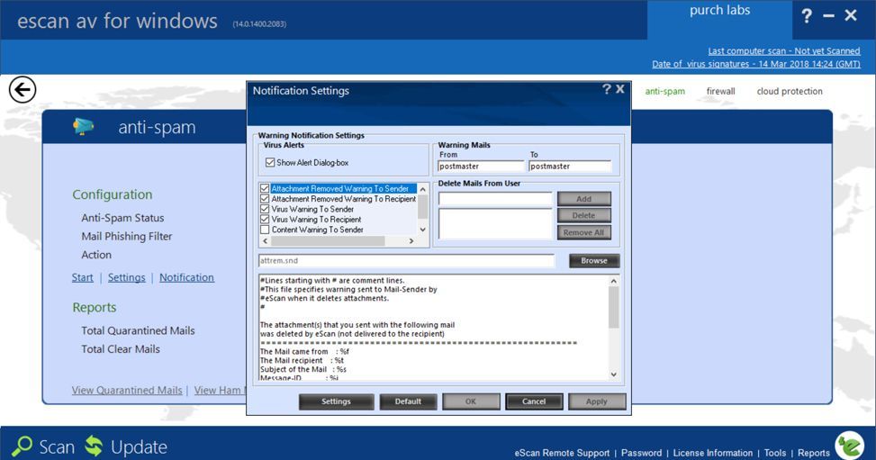Click Delete Mails From User input box
876x460 pixels.
click(x=495, y=198)
